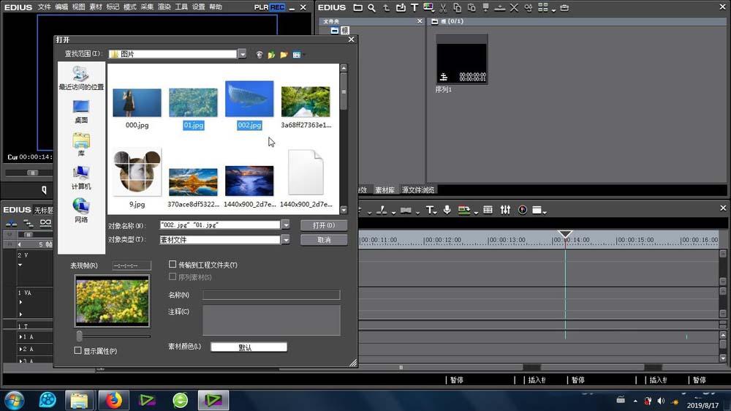Screen dimensions: 731x411
Task: Click the search icon in the bin toolbar
Action: [372, 7]
